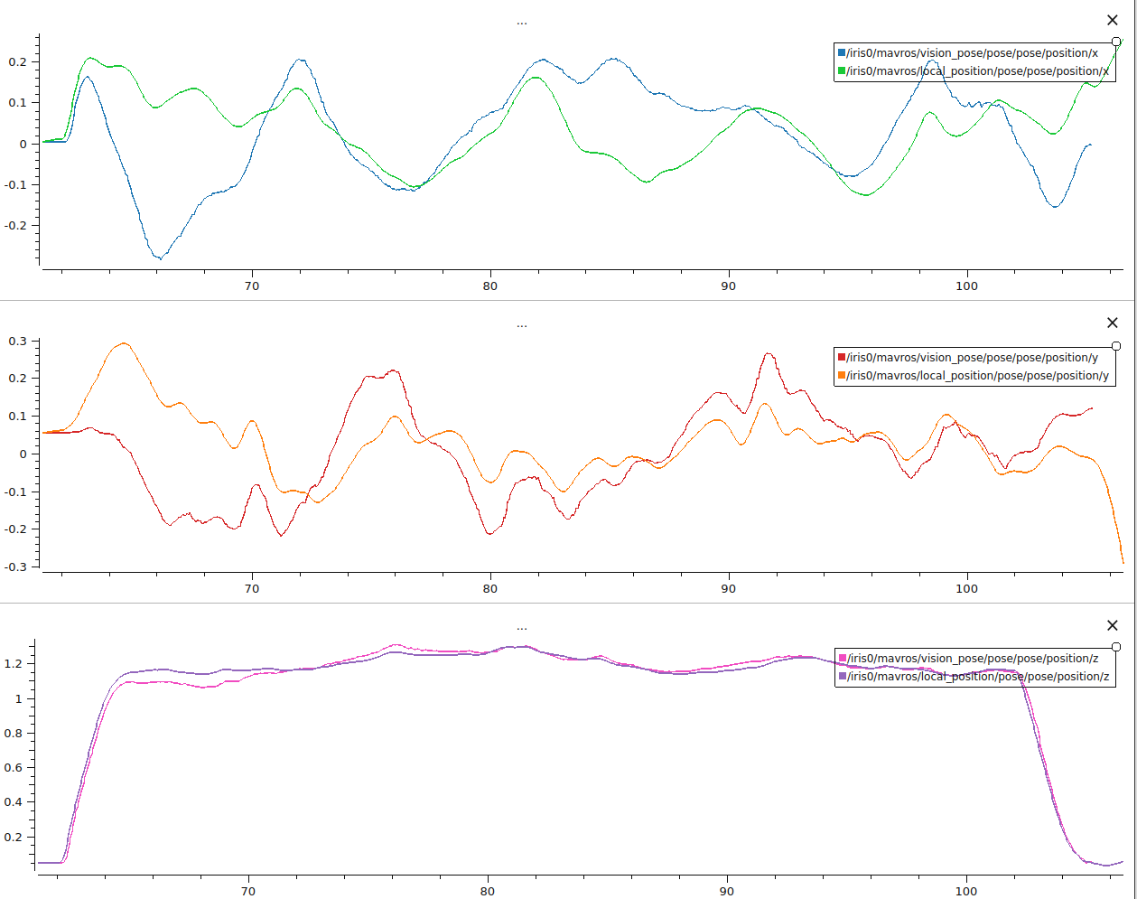Click the bottom plot's '...' title placeholder
1137x899 pixels.
pyautogui.click(x=522, y=628)
